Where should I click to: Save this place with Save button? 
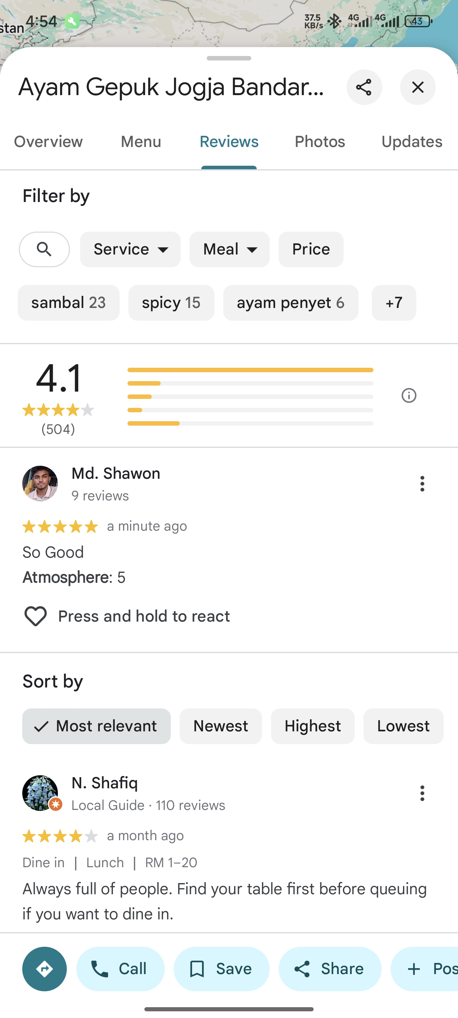[221, 969]
